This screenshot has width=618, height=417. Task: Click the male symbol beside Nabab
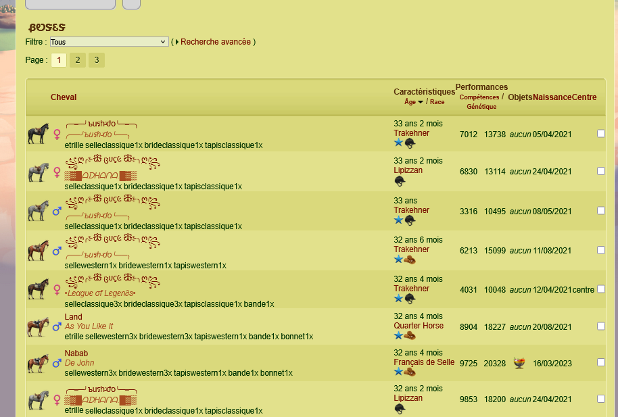coord(57,364)
